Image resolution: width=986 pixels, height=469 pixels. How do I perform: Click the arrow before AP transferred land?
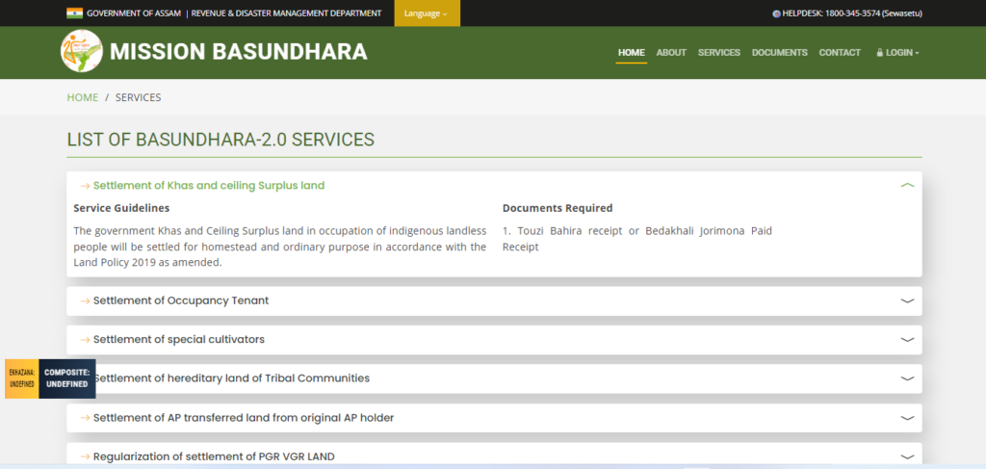(x=86, y=418)
